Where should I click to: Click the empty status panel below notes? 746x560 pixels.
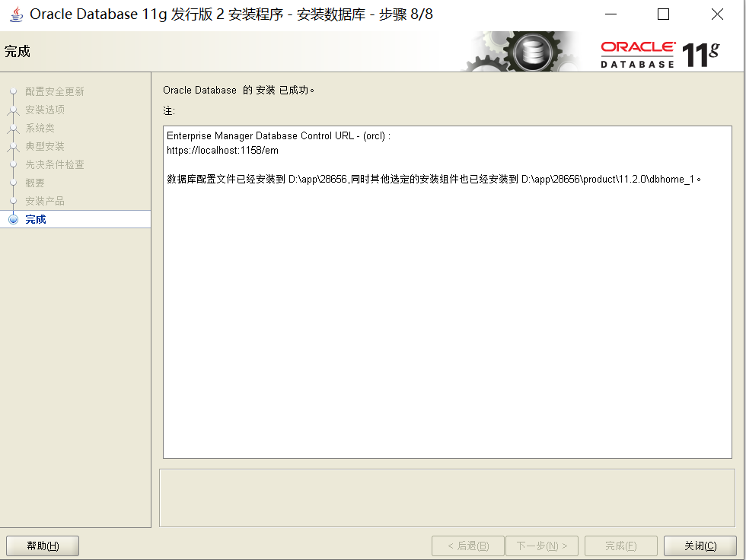coord(448,498)
